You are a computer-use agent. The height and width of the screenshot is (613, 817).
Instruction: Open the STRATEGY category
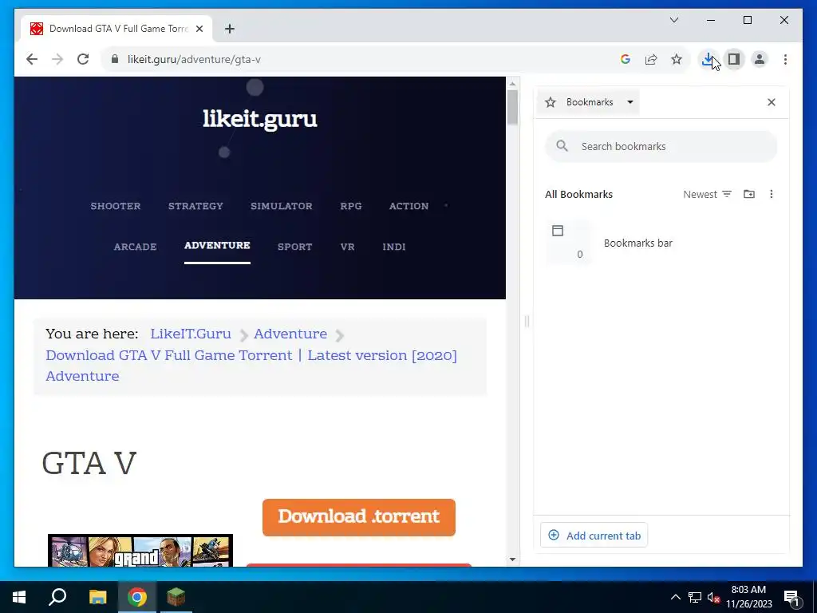pyautogui.click(x=195, y=206)
